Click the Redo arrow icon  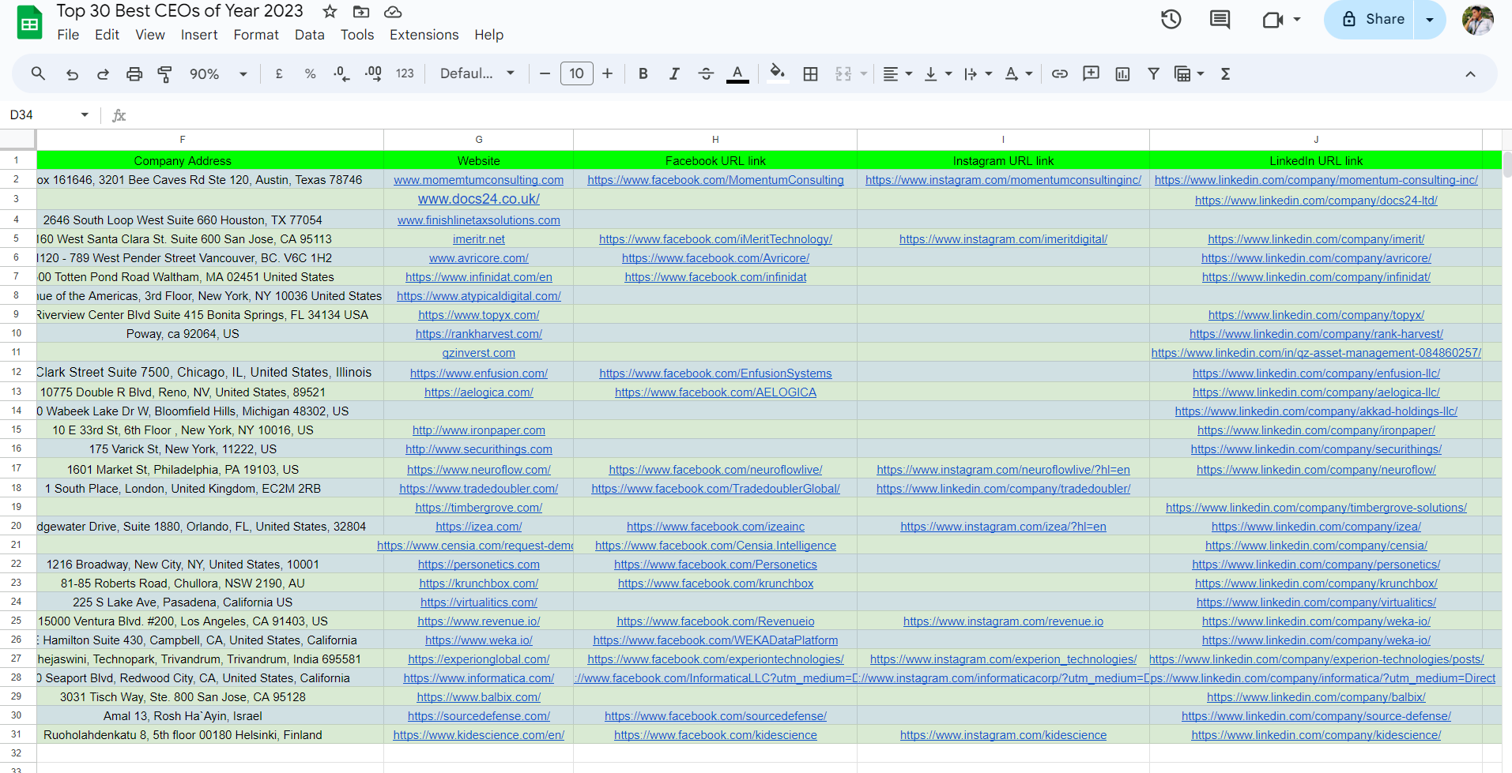click(103, 74)
